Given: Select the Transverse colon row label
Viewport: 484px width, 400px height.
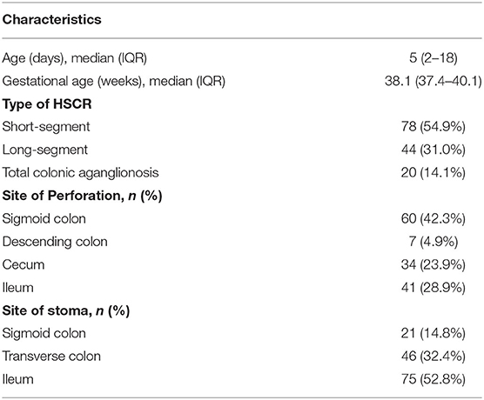Looking at the screenshot, I should (51, 357).
